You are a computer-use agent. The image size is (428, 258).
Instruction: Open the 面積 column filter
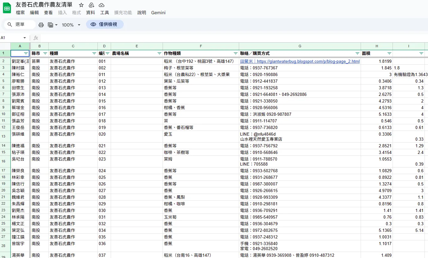[x=389, y=53]
